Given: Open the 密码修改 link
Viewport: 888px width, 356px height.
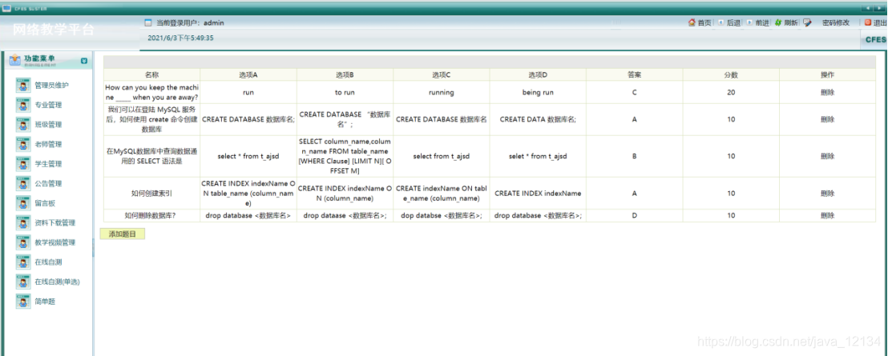Looking at the screenshot, I should click(x=836, y=22).
